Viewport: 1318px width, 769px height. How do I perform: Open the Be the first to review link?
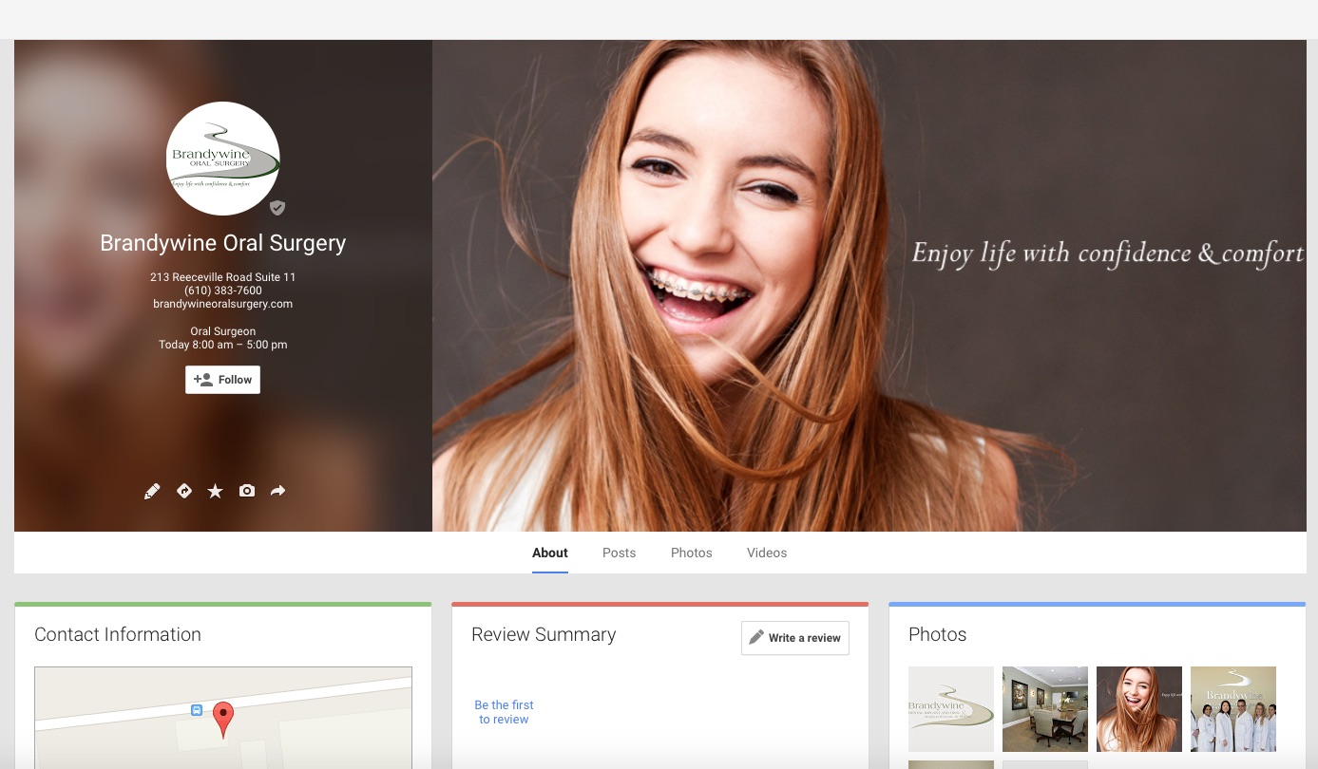tap(504, 712)
